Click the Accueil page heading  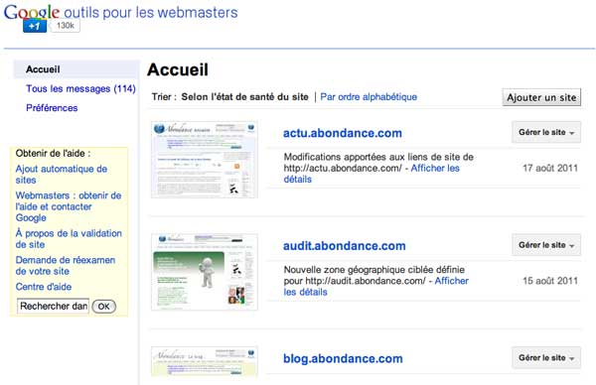178,69
